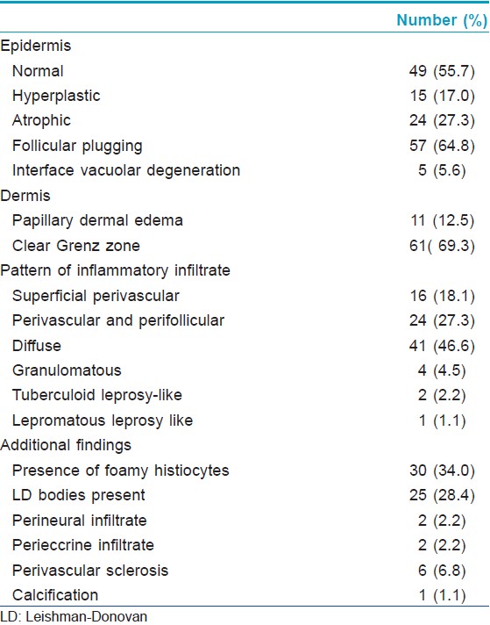The height and width of the screenshot is (625, 490).
Task: Select the LD: Leishman-Donovan footnote
Action: point(74,616)
